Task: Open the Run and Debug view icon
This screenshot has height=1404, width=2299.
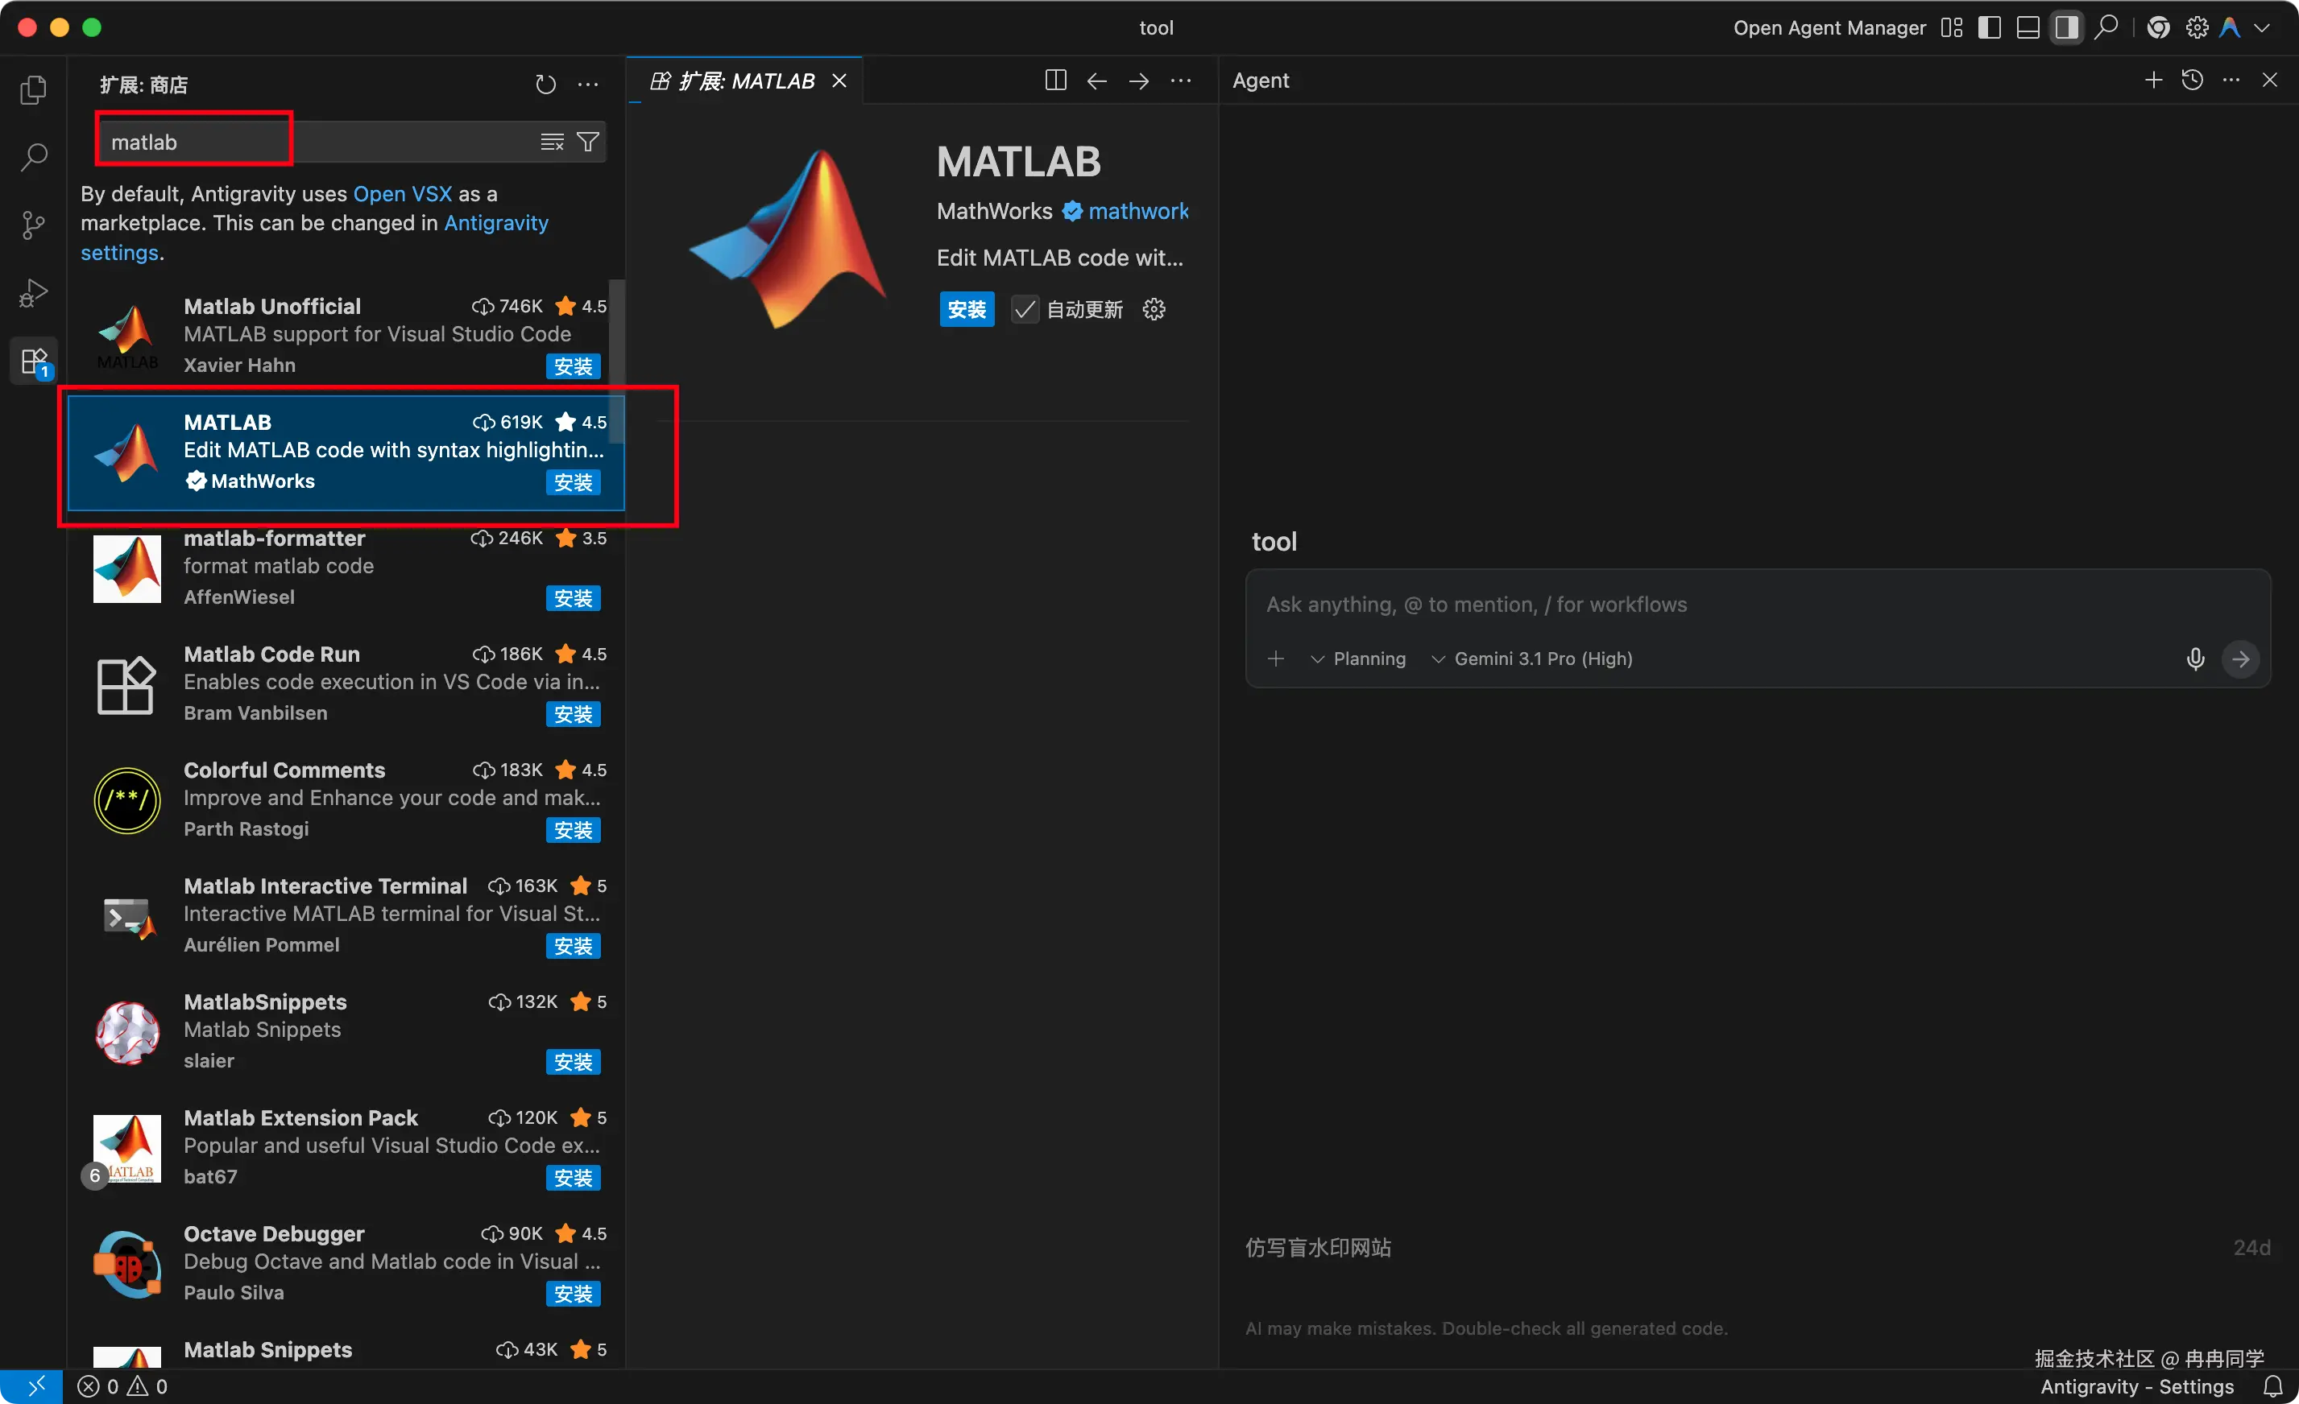Action: click(x=34, y=293)
